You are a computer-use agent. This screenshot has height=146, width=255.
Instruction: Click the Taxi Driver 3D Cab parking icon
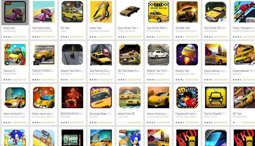coord(216,12)
